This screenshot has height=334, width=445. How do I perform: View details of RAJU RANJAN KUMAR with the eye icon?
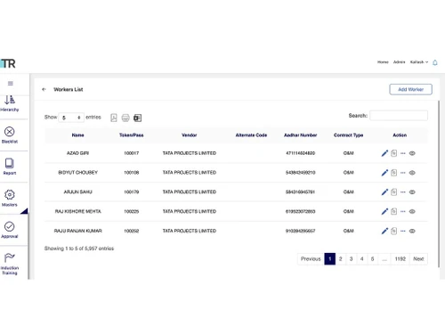tap(412, 231)
